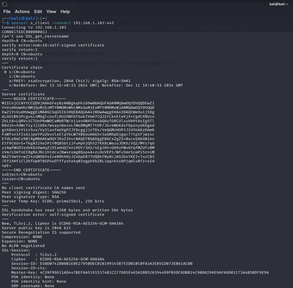Open the Edit menu
This screenshot has width=293, height=288.
(x=38, y=12)
